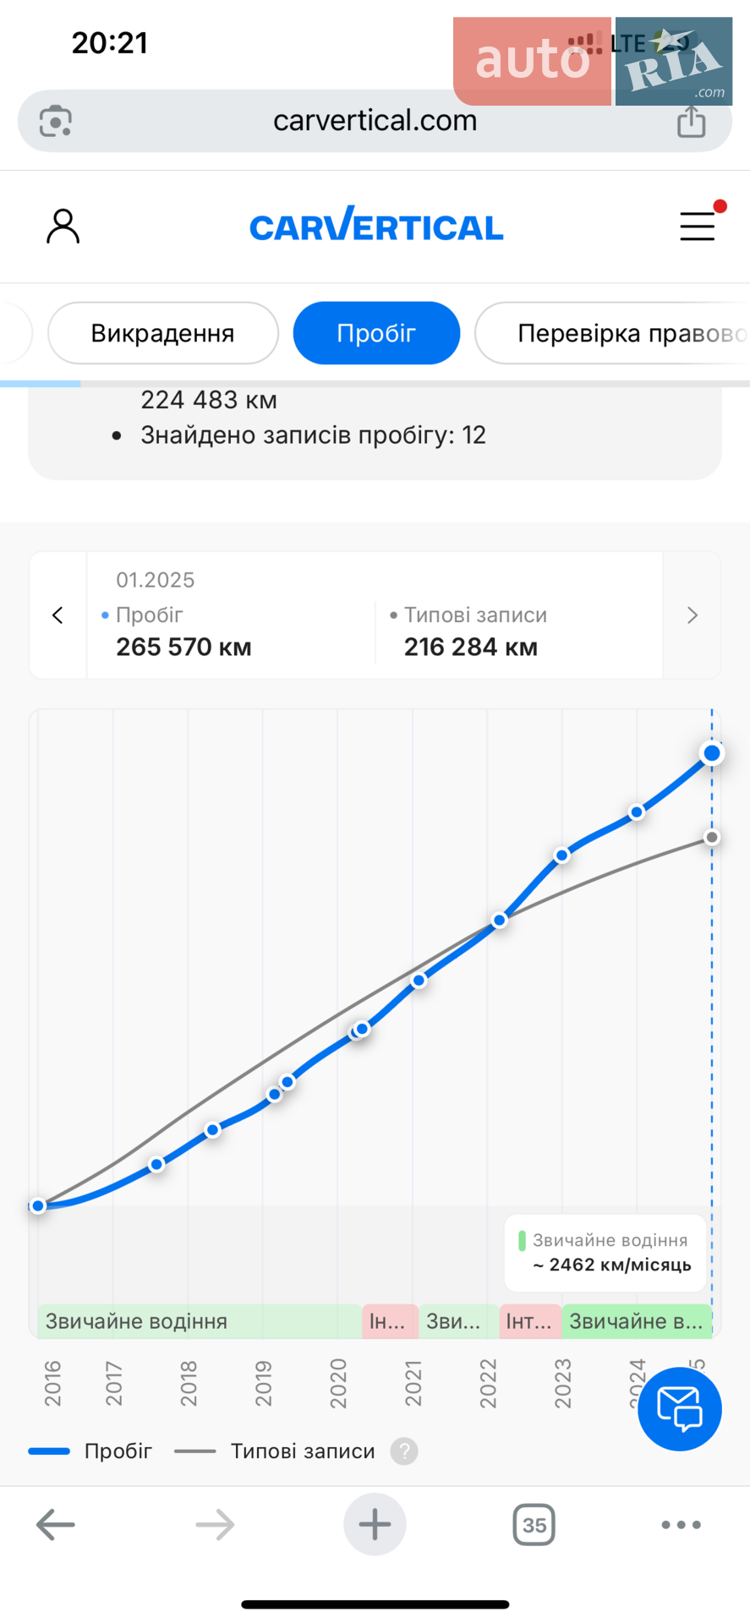Tap the camera lens search icon
Screen dimensions: 750x1623
[x=56, y=121]
